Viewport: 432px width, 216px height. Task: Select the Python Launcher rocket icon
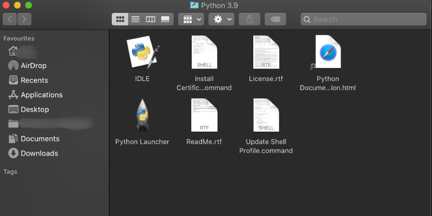(x=143, y=115)
